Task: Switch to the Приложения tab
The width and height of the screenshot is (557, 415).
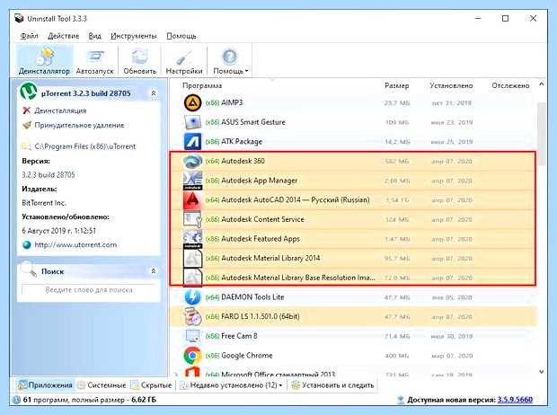Action: tap(45, 385)
